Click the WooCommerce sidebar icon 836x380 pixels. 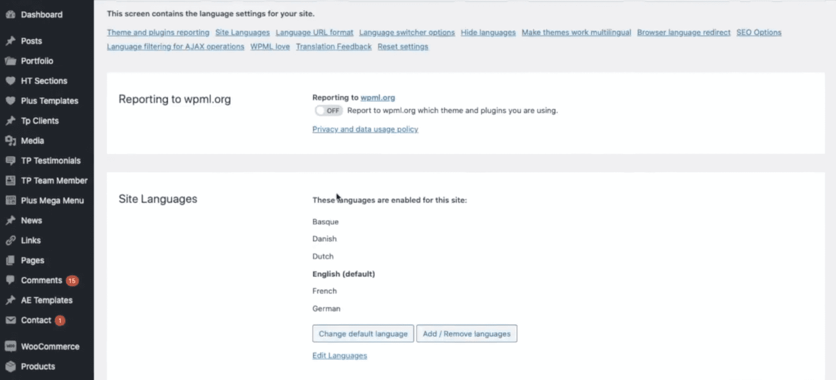coord(10,346)
